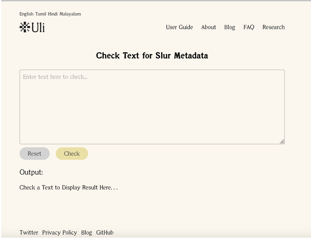Visit the Research page

coord(274,27)
